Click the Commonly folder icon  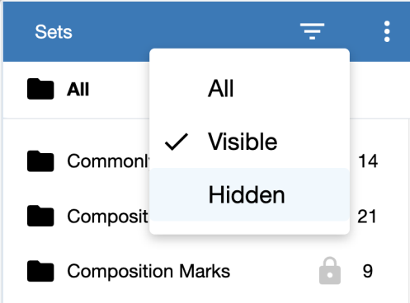[x=40, y=161]
